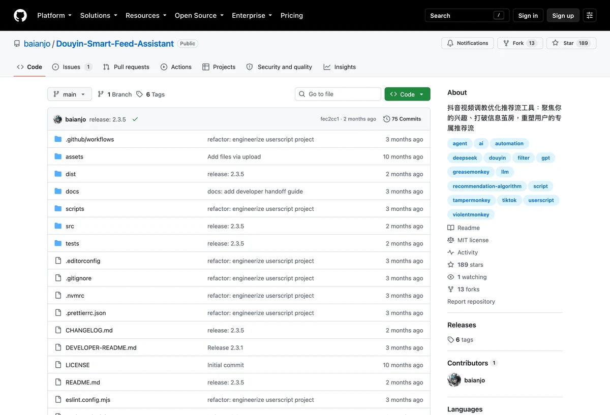Click the fork icon beside 13 forks
Viewport: 610px width, 415px height.
coord(451,289)
